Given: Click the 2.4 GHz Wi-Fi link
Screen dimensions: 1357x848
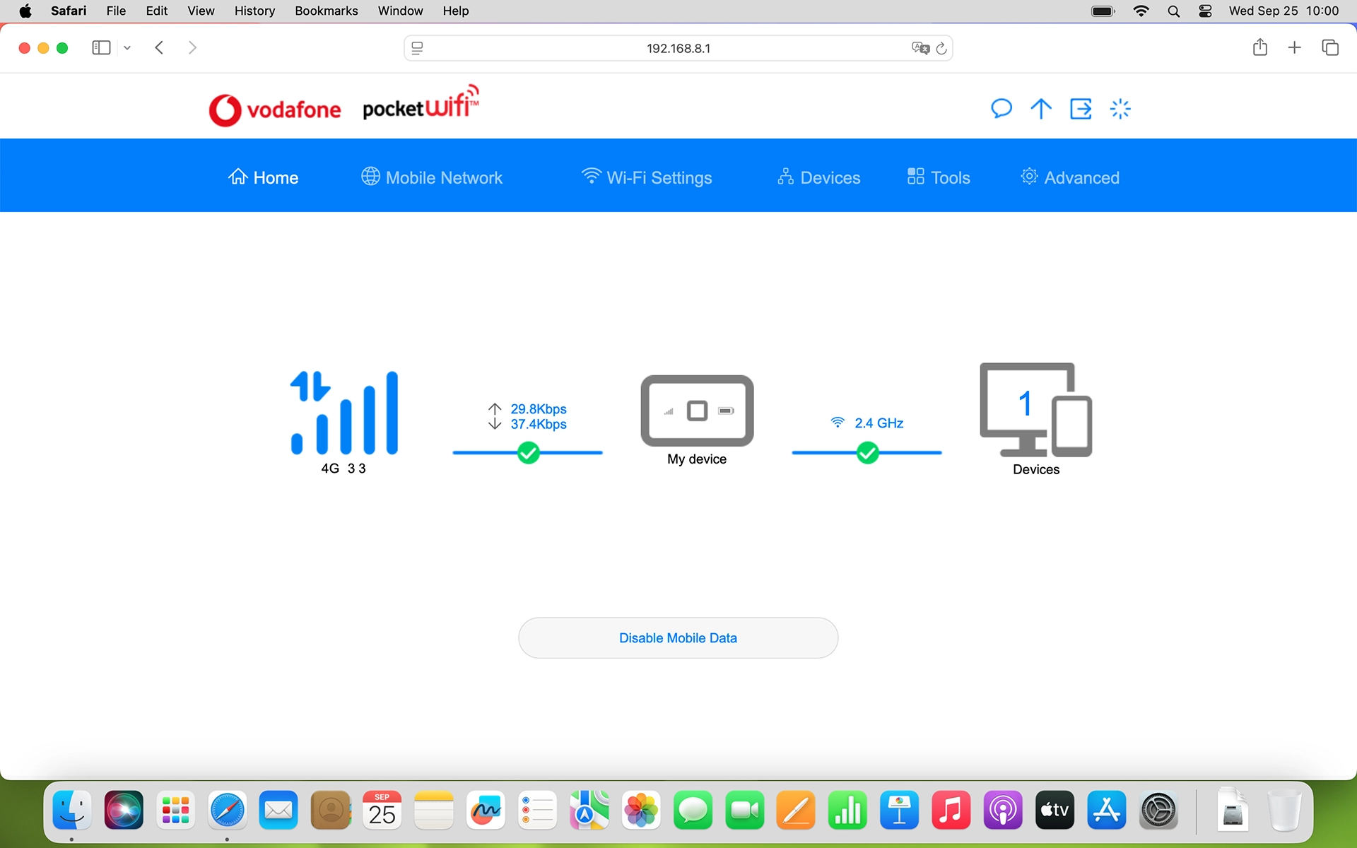Looking at the screenshot, I should point(879,423).
